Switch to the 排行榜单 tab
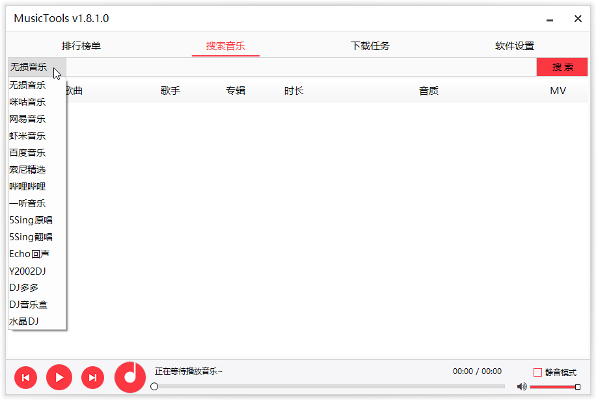596x400 pixels. (81, 45)
